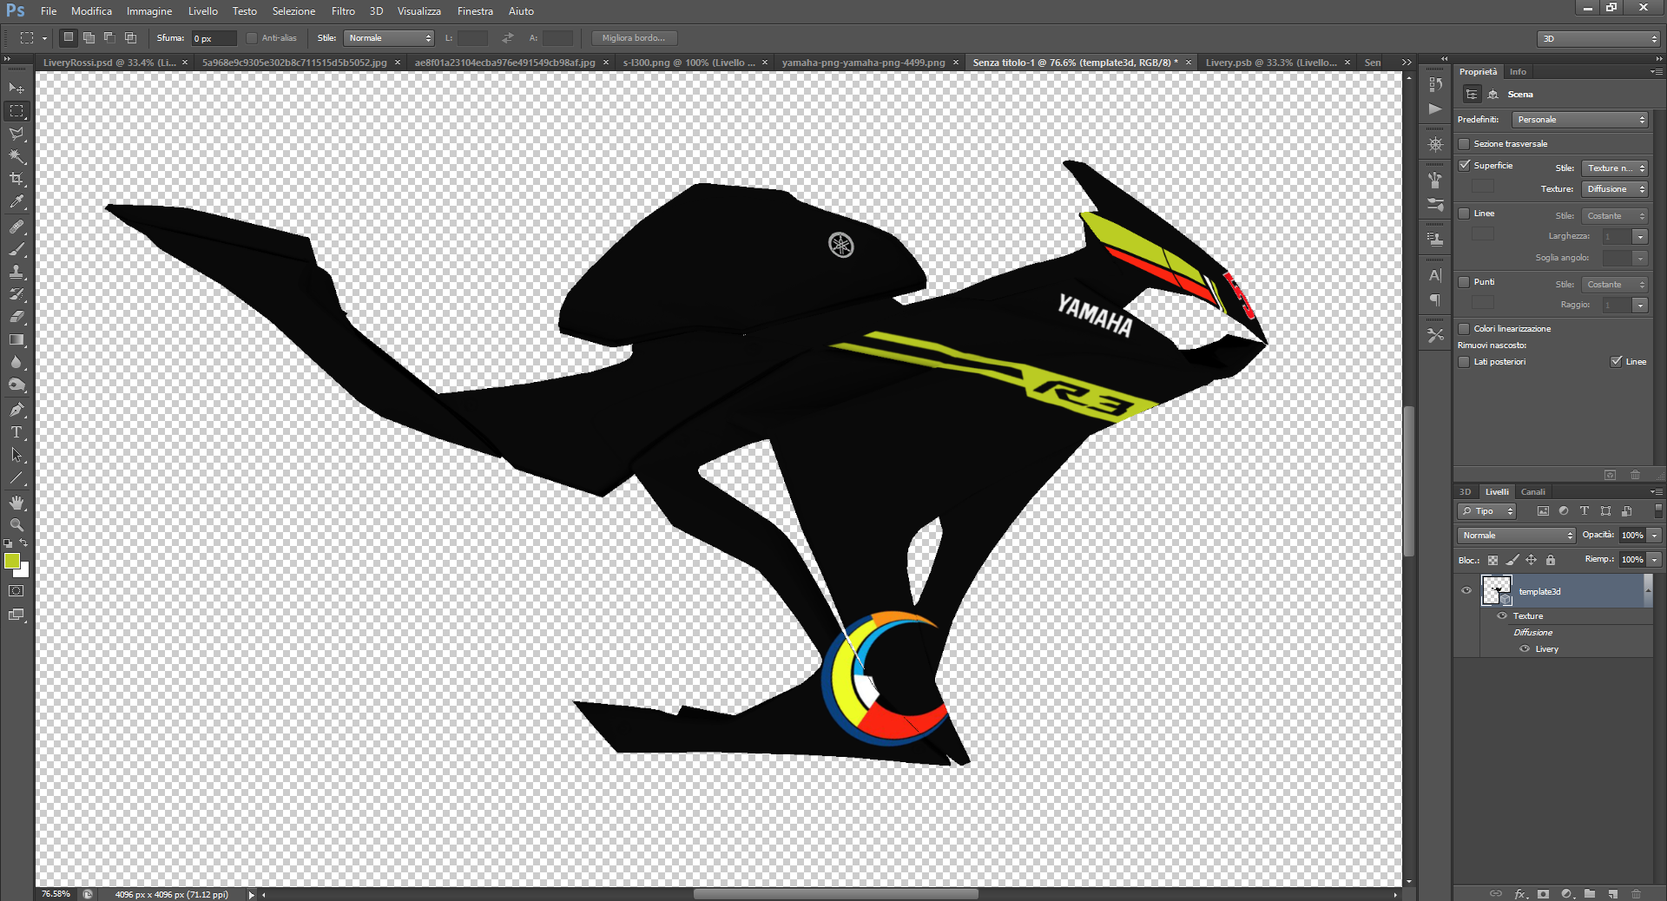Lock transparent pixels icon
Viewport: 1667px width, 901px height.
[x=1492, y=560]
